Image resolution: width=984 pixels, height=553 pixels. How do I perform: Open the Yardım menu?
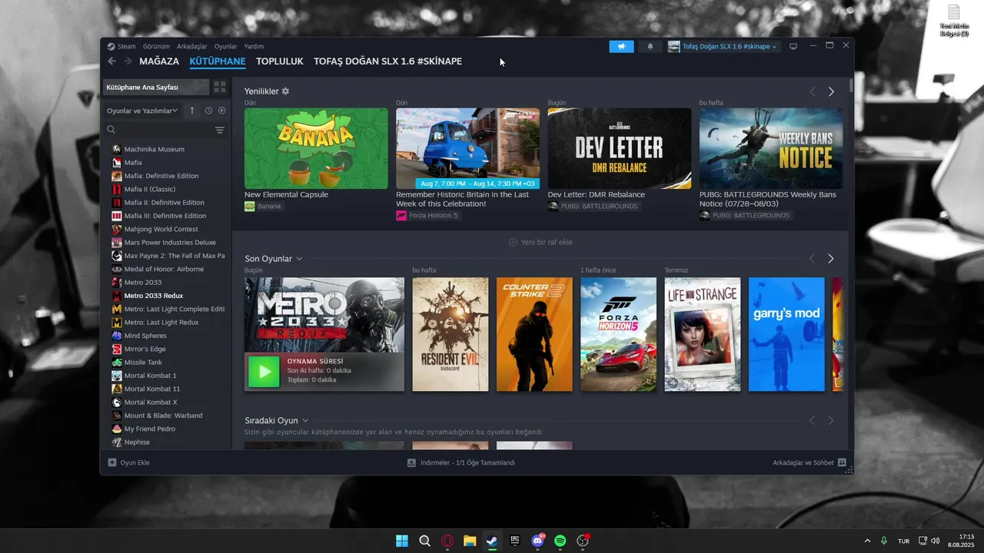(x=254, y=47)
